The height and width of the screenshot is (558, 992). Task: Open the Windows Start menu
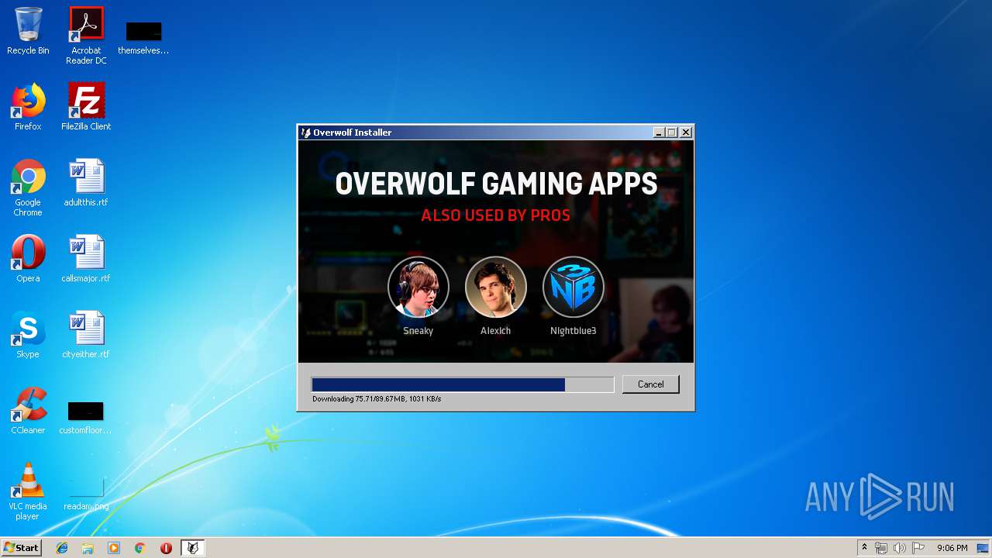pos(21,548)
